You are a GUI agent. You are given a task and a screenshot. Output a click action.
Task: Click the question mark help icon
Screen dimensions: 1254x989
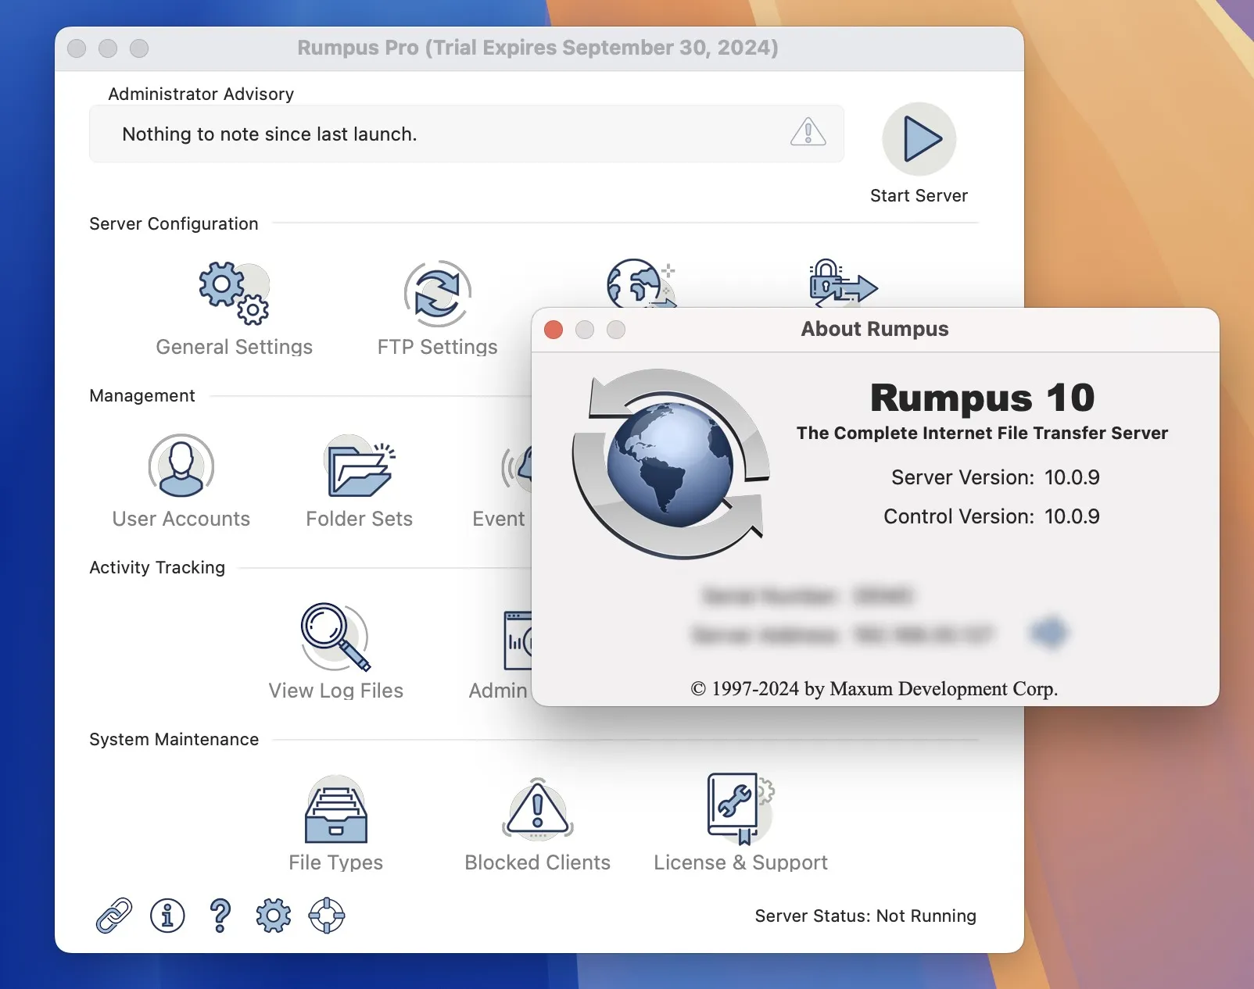click(x=220, y=916)
